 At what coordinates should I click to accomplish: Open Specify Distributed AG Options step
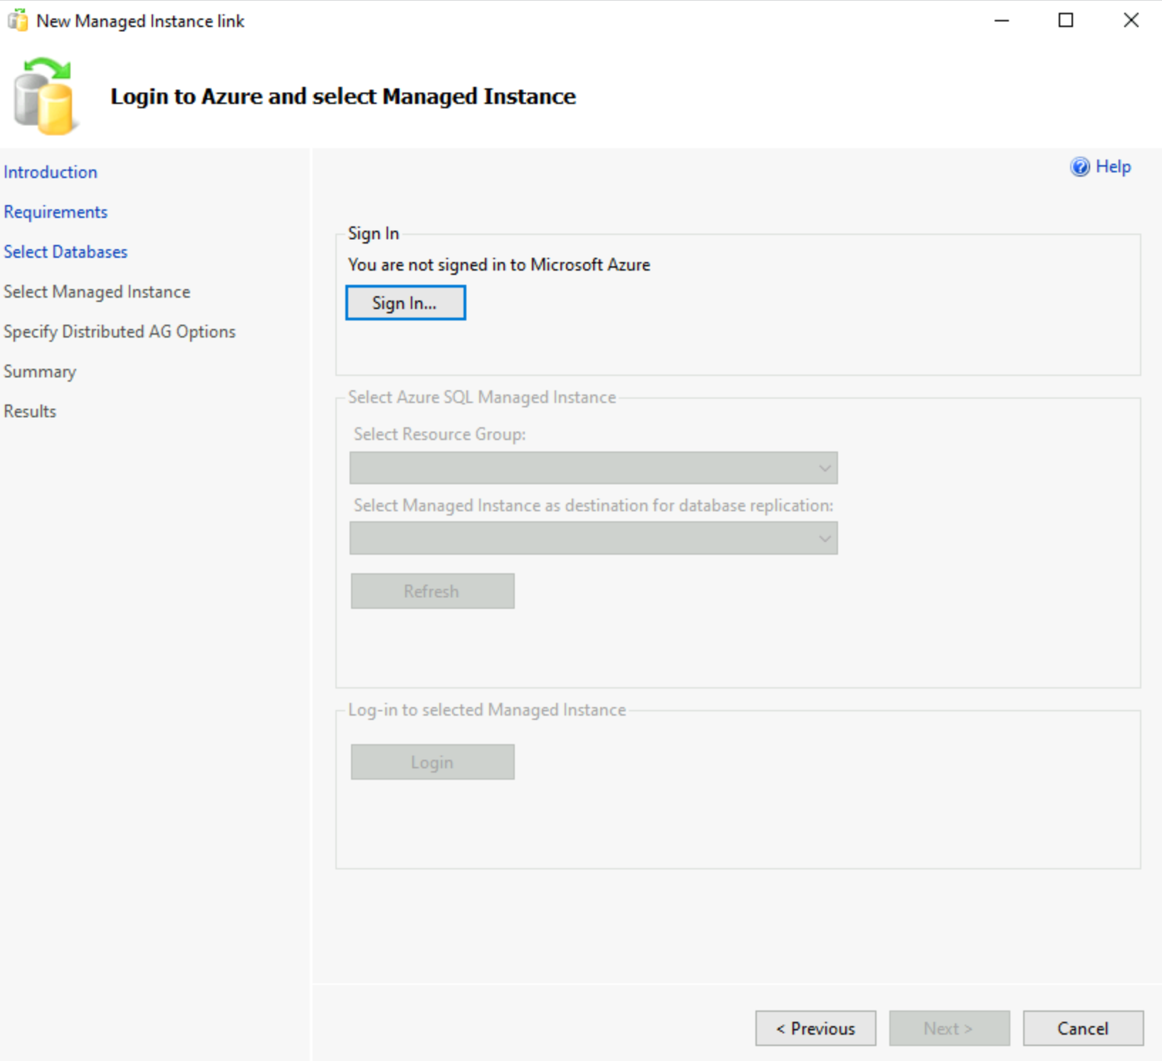(120, 331)
